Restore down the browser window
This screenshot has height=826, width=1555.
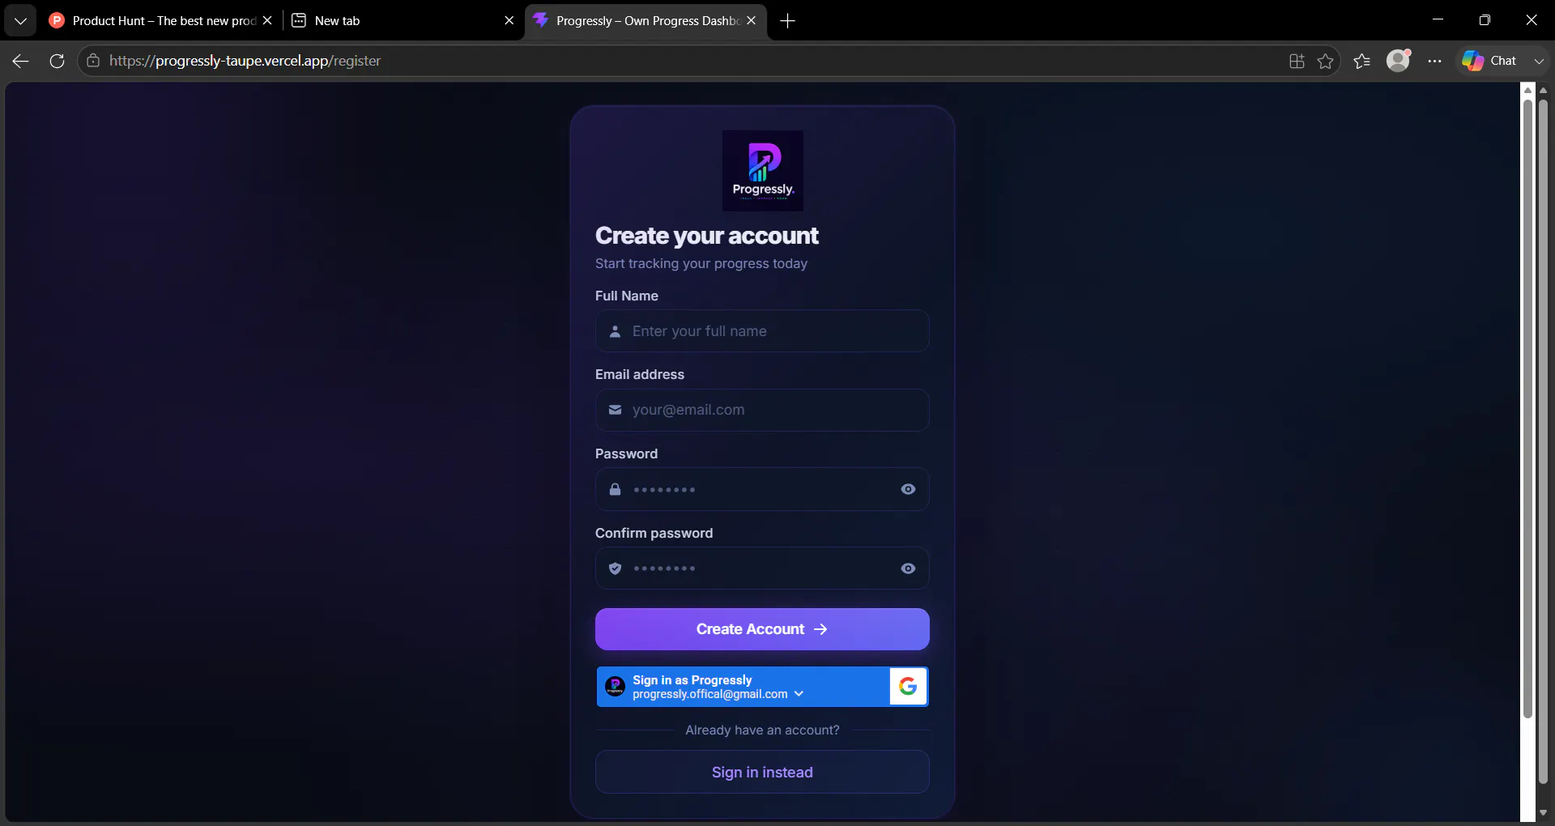point(1485,20)
